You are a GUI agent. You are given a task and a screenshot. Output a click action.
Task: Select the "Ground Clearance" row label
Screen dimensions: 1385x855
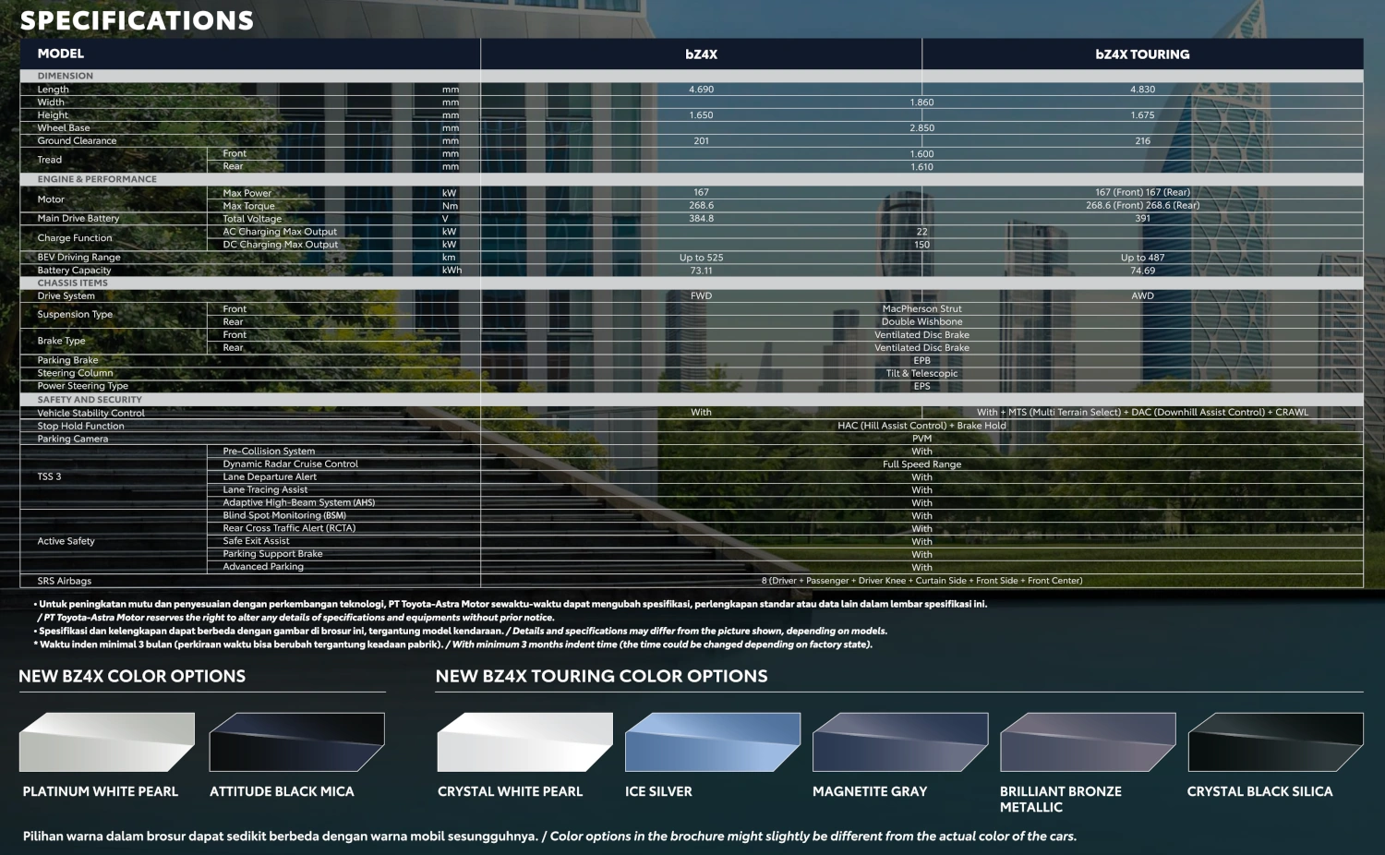[77, 141]
